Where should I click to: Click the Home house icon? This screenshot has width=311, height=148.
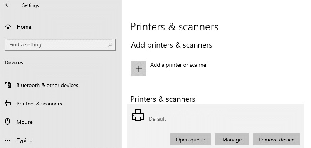click(x=8, y=26)
